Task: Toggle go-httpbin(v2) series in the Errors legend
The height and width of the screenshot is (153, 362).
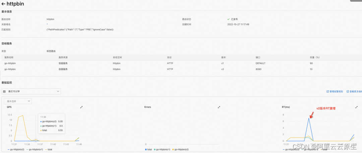Action: click(x=180, y=149)
